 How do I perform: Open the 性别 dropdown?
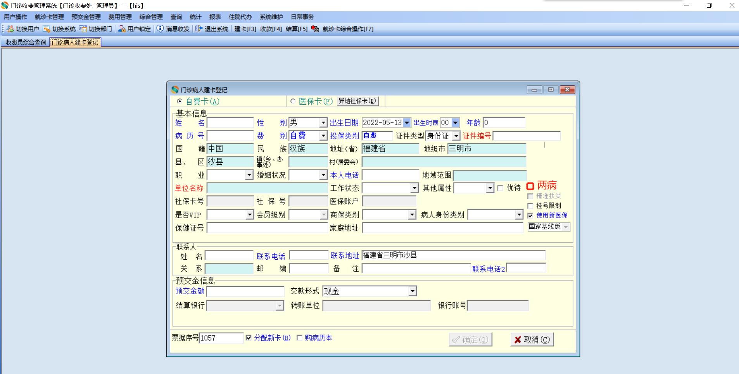(323, 123)
